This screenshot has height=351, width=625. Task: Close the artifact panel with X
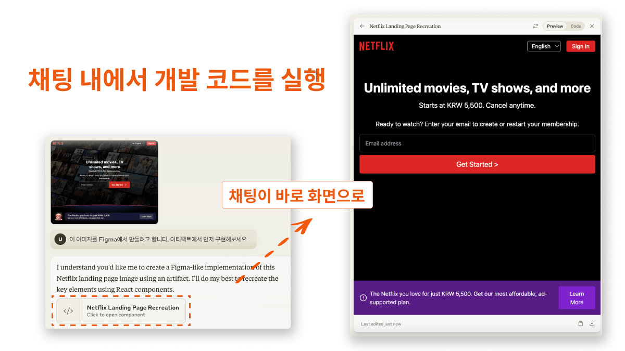[592, 26]
